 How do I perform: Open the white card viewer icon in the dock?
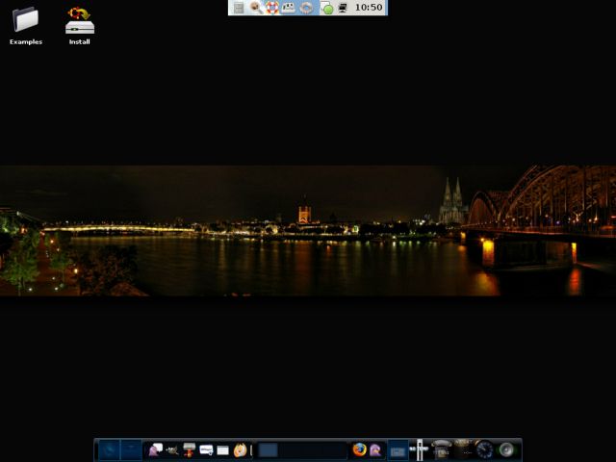206,449
